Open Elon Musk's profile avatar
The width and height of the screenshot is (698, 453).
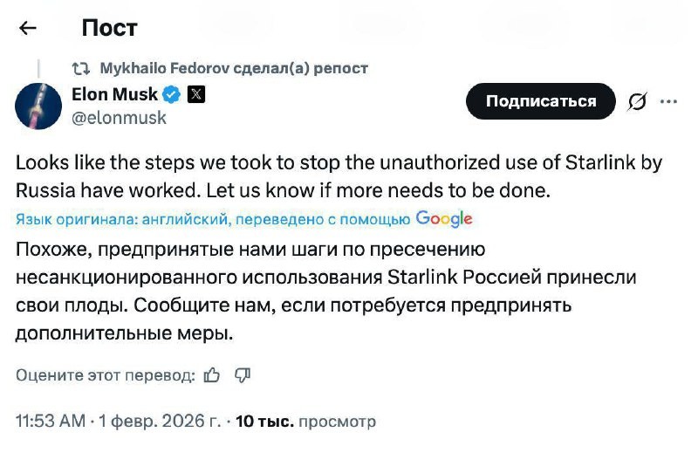pos(38,106)
